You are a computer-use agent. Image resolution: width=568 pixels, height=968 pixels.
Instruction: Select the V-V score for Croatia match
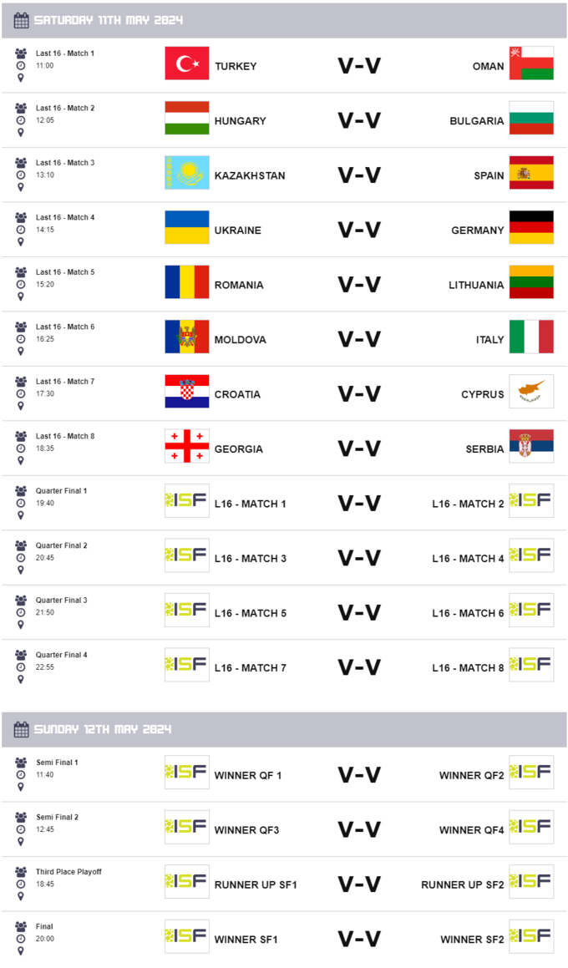point(359,394)
